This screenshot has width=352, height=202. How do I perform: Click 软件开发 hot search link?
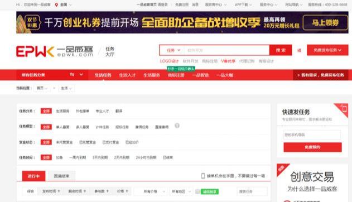pos(190,61)
